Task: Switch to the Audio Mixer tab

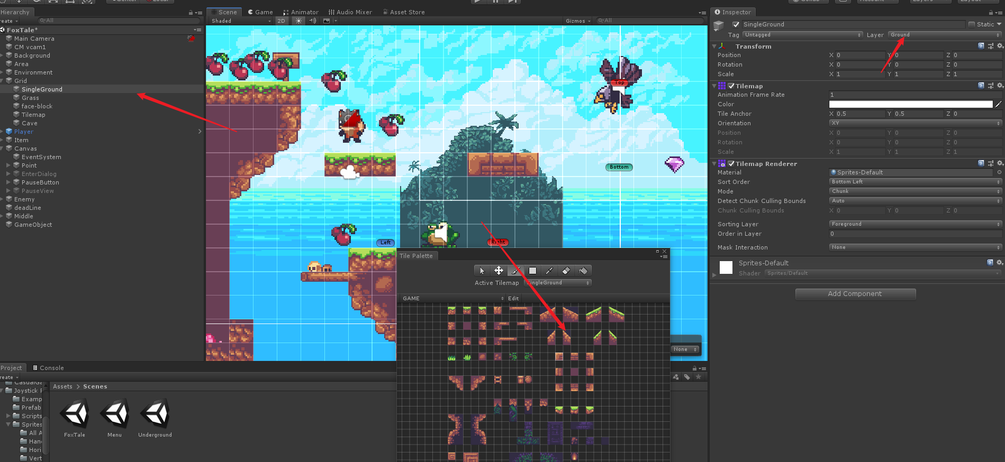Action: [x=350, y=12]
